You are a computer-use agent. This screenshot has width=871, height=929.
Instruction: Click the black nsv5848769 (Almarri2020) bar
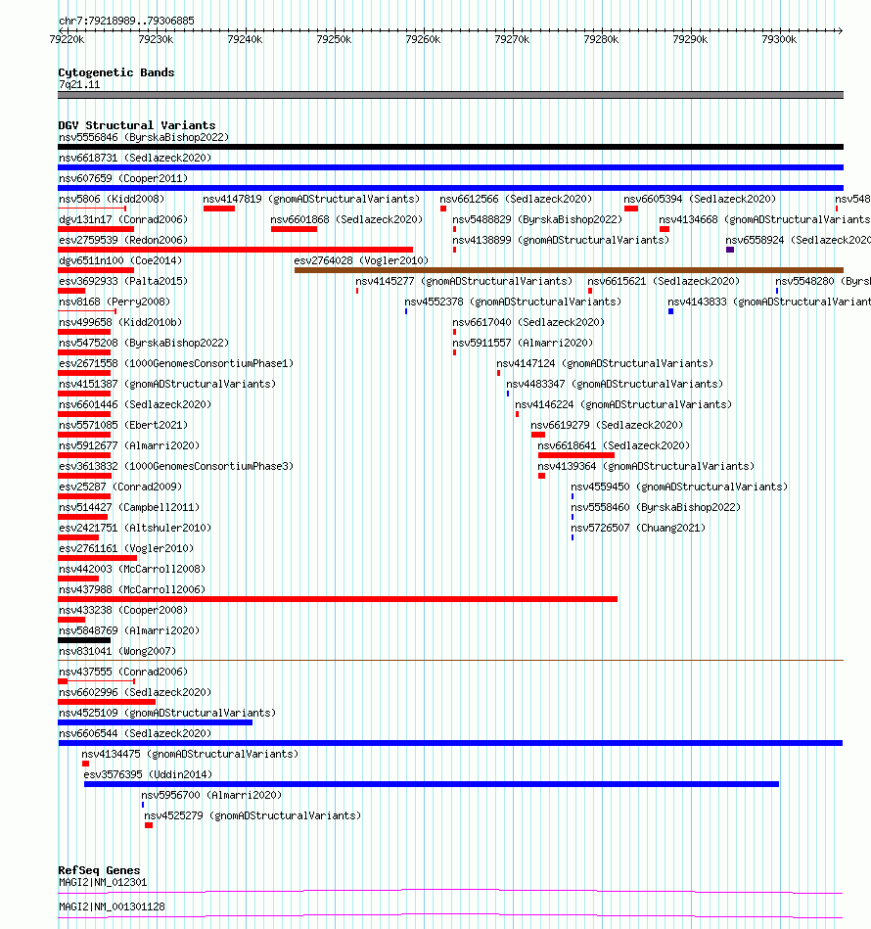(84, 640)
